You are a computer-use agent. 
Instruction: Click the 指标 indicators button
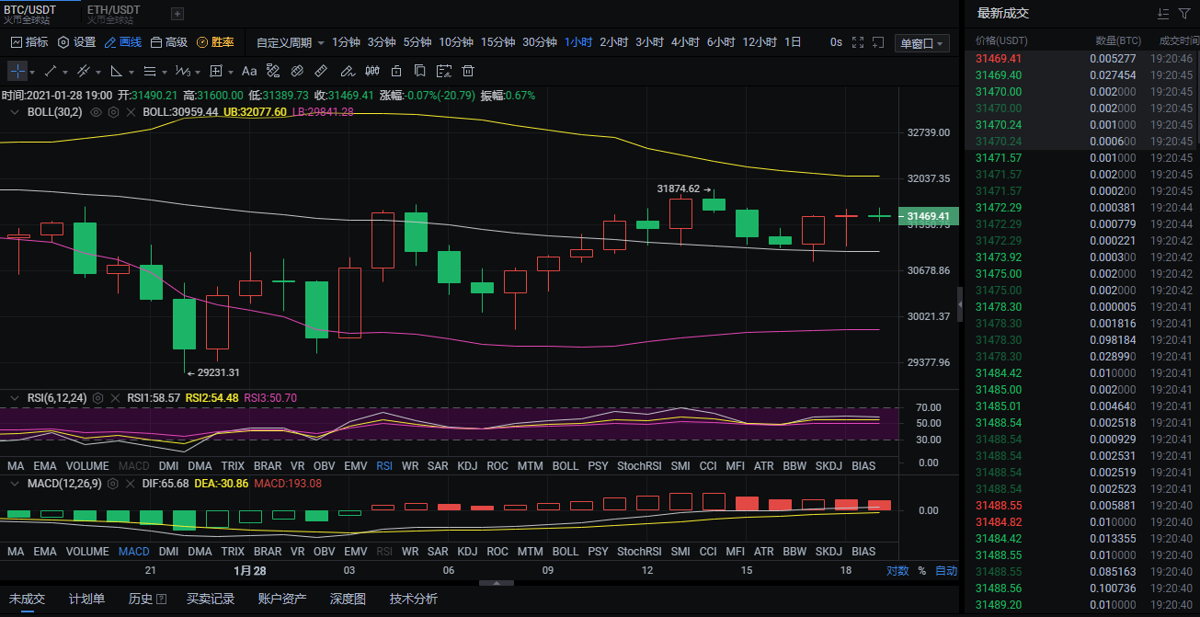29,42
